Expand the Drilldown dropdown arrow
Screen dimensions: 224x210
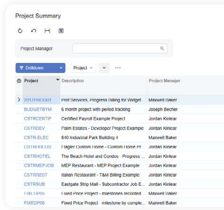(61, 68)
